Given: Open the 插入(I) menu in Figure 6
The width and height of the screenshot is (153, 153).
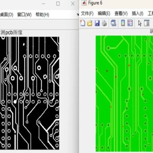Looking at the screenshot, I should coord(137,14).
